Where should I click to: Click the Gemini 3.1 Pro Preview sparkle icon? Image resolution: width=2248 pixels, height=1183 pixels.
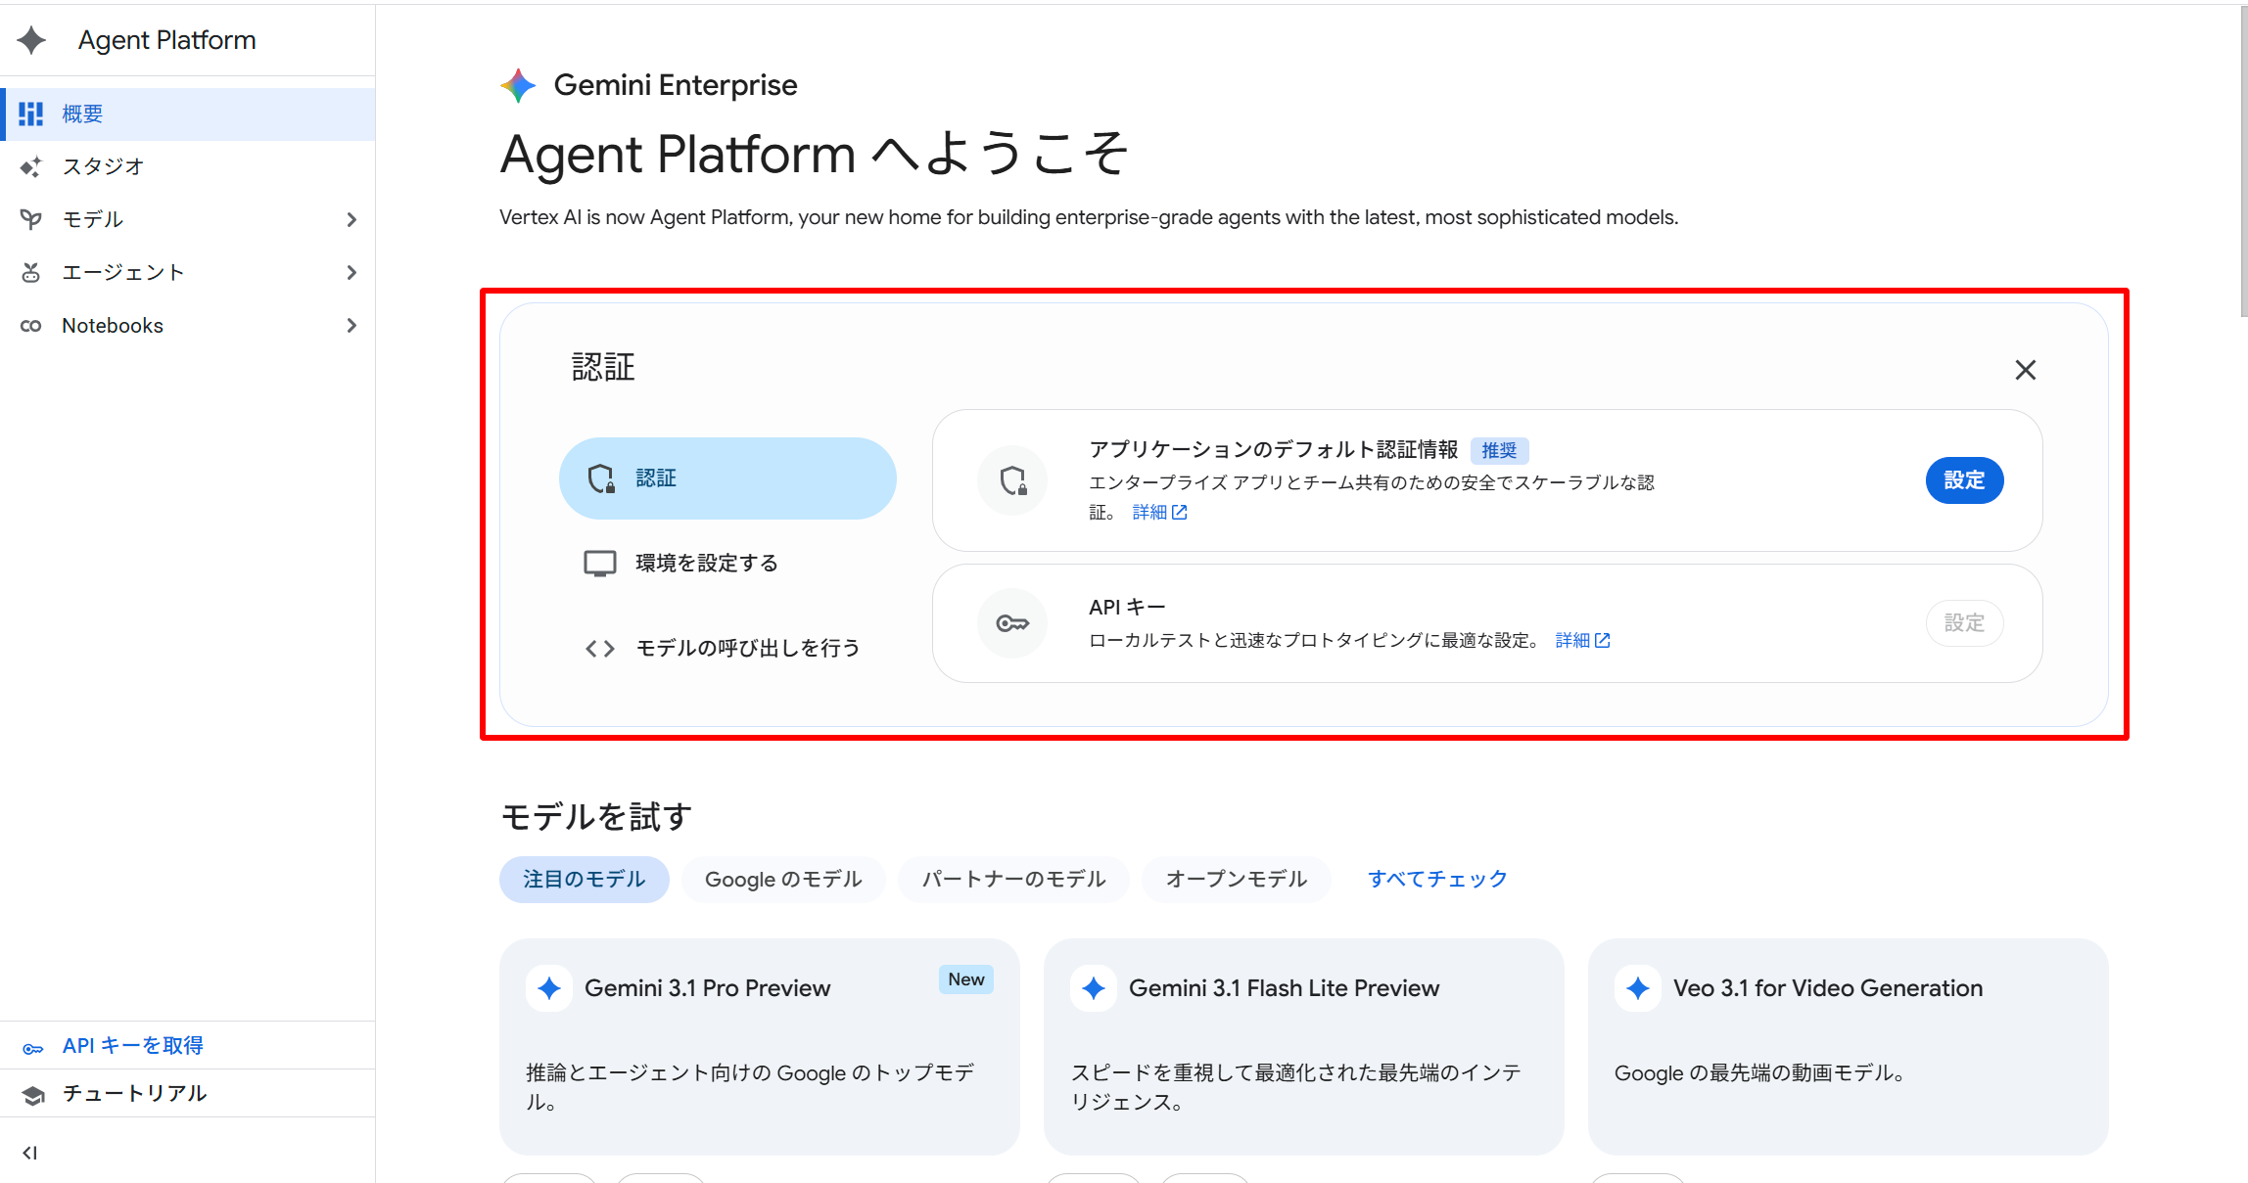[x=549, y=988]
